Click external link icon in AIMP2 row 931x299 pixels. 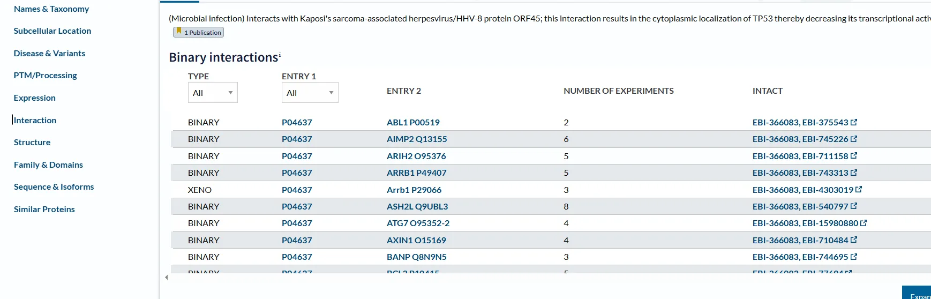coord(854,139)
